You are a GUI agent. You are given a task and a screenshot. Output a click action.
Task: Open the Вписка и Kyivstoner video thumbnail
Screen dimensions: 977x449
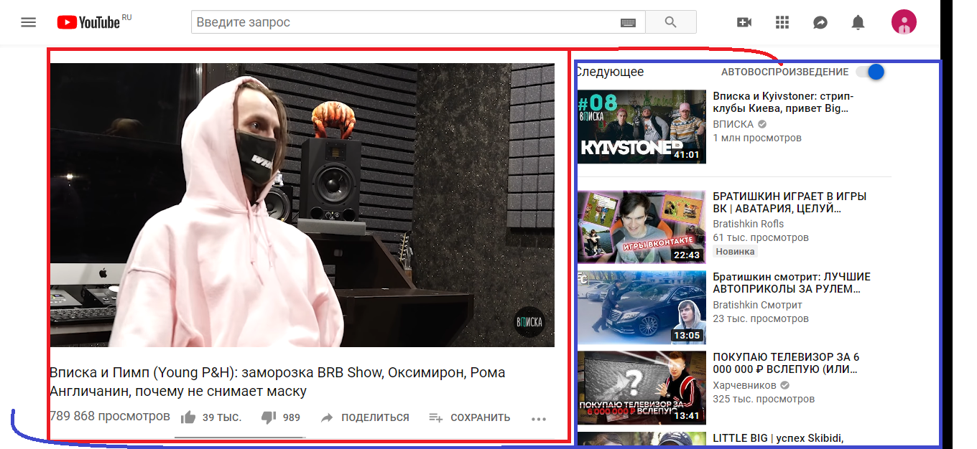[642, 126]
